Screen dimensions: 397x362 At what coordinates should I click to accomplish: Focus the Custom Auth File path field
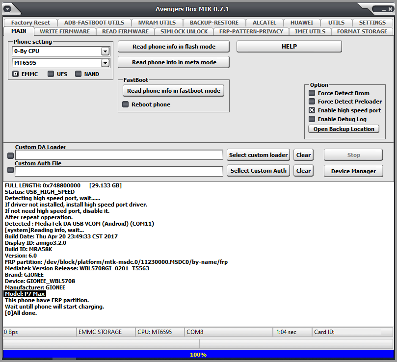pos(119,171)
